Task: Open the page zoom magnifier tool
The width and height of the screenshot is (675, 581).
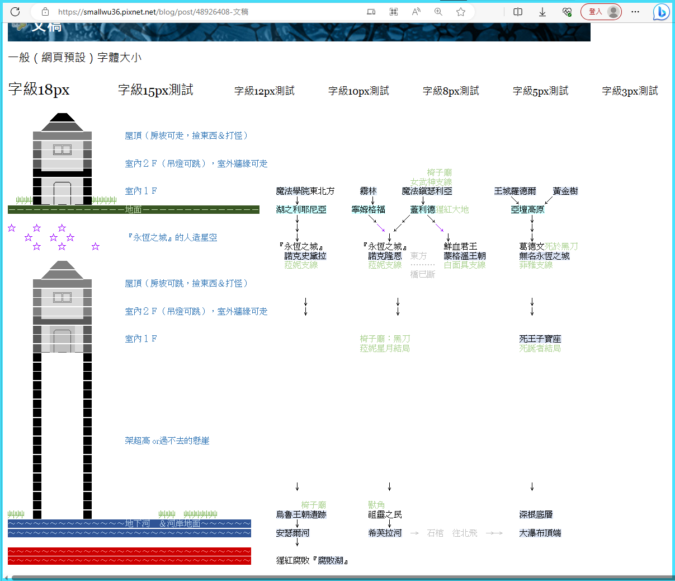Action: tap(438, 11)
